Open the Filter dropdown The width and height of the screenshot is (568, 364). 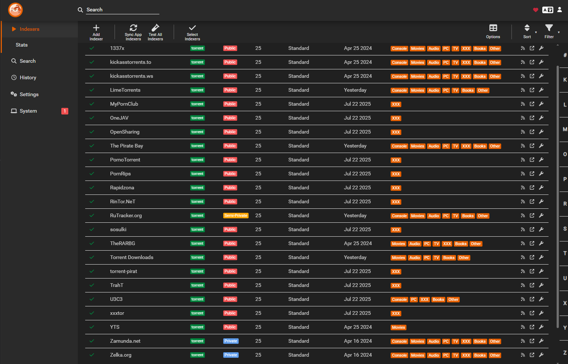click(549, 32)
